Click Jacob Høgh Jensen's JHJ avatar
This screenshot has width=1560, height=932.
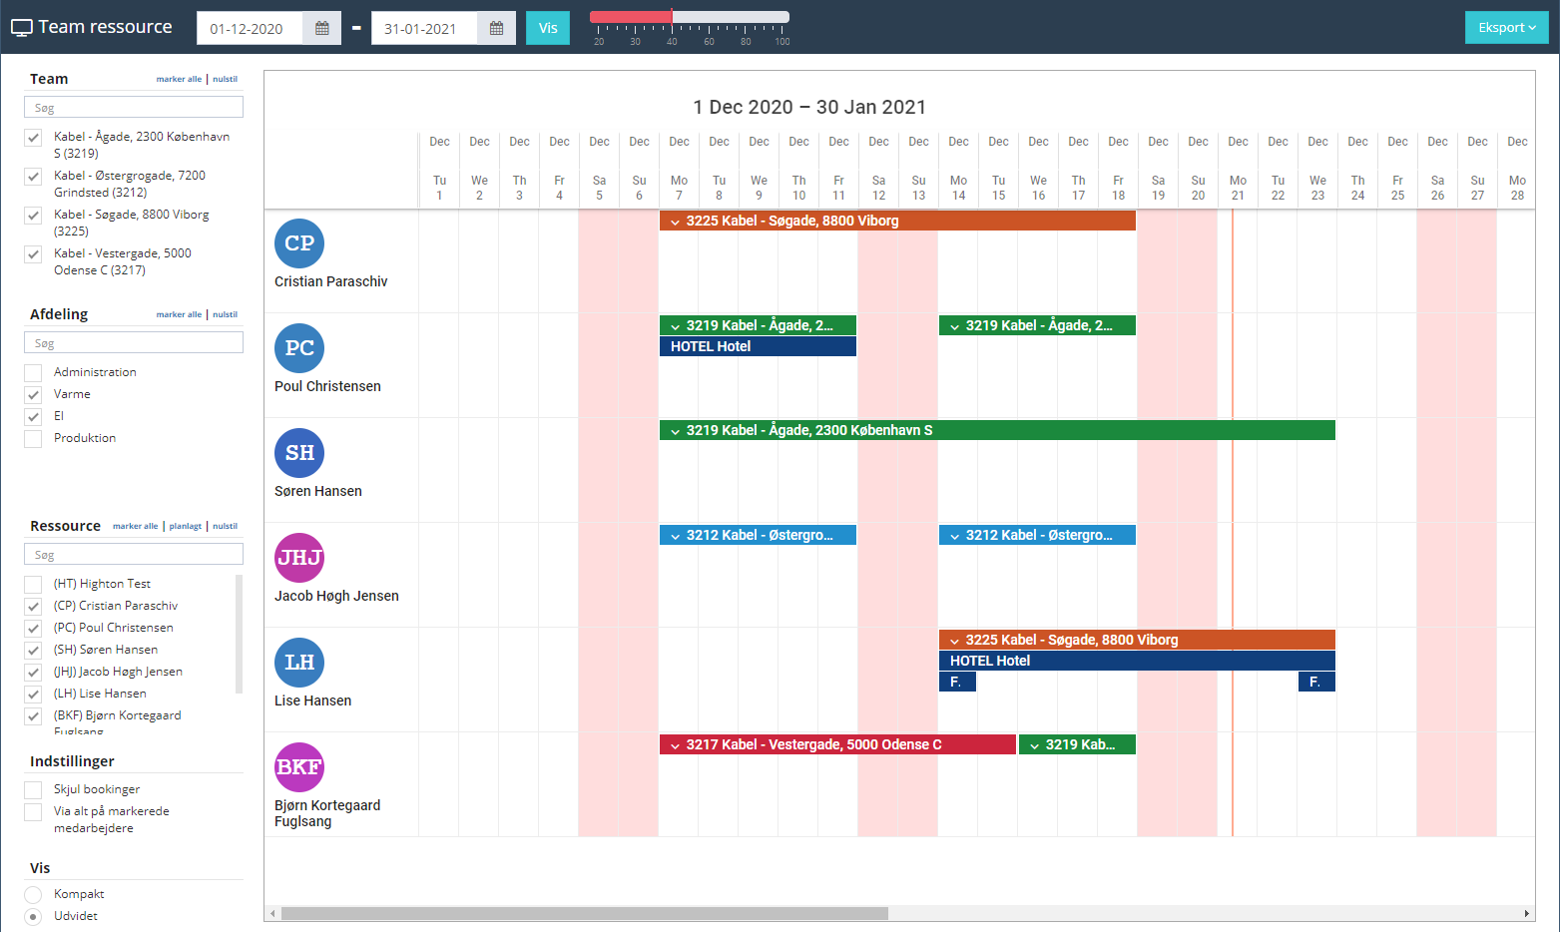click(299, 558)
